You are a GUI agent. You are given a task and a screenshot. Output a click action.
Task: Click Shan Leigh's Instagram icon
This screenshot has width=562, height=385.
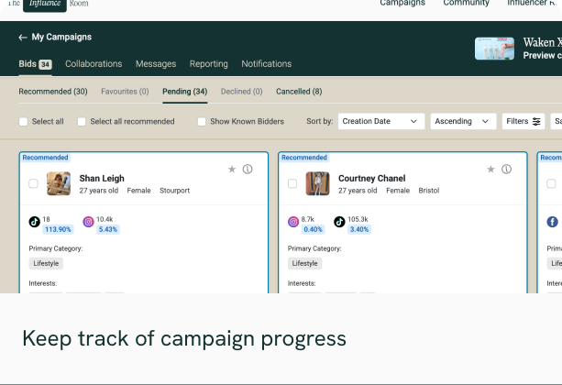(89, 221)
